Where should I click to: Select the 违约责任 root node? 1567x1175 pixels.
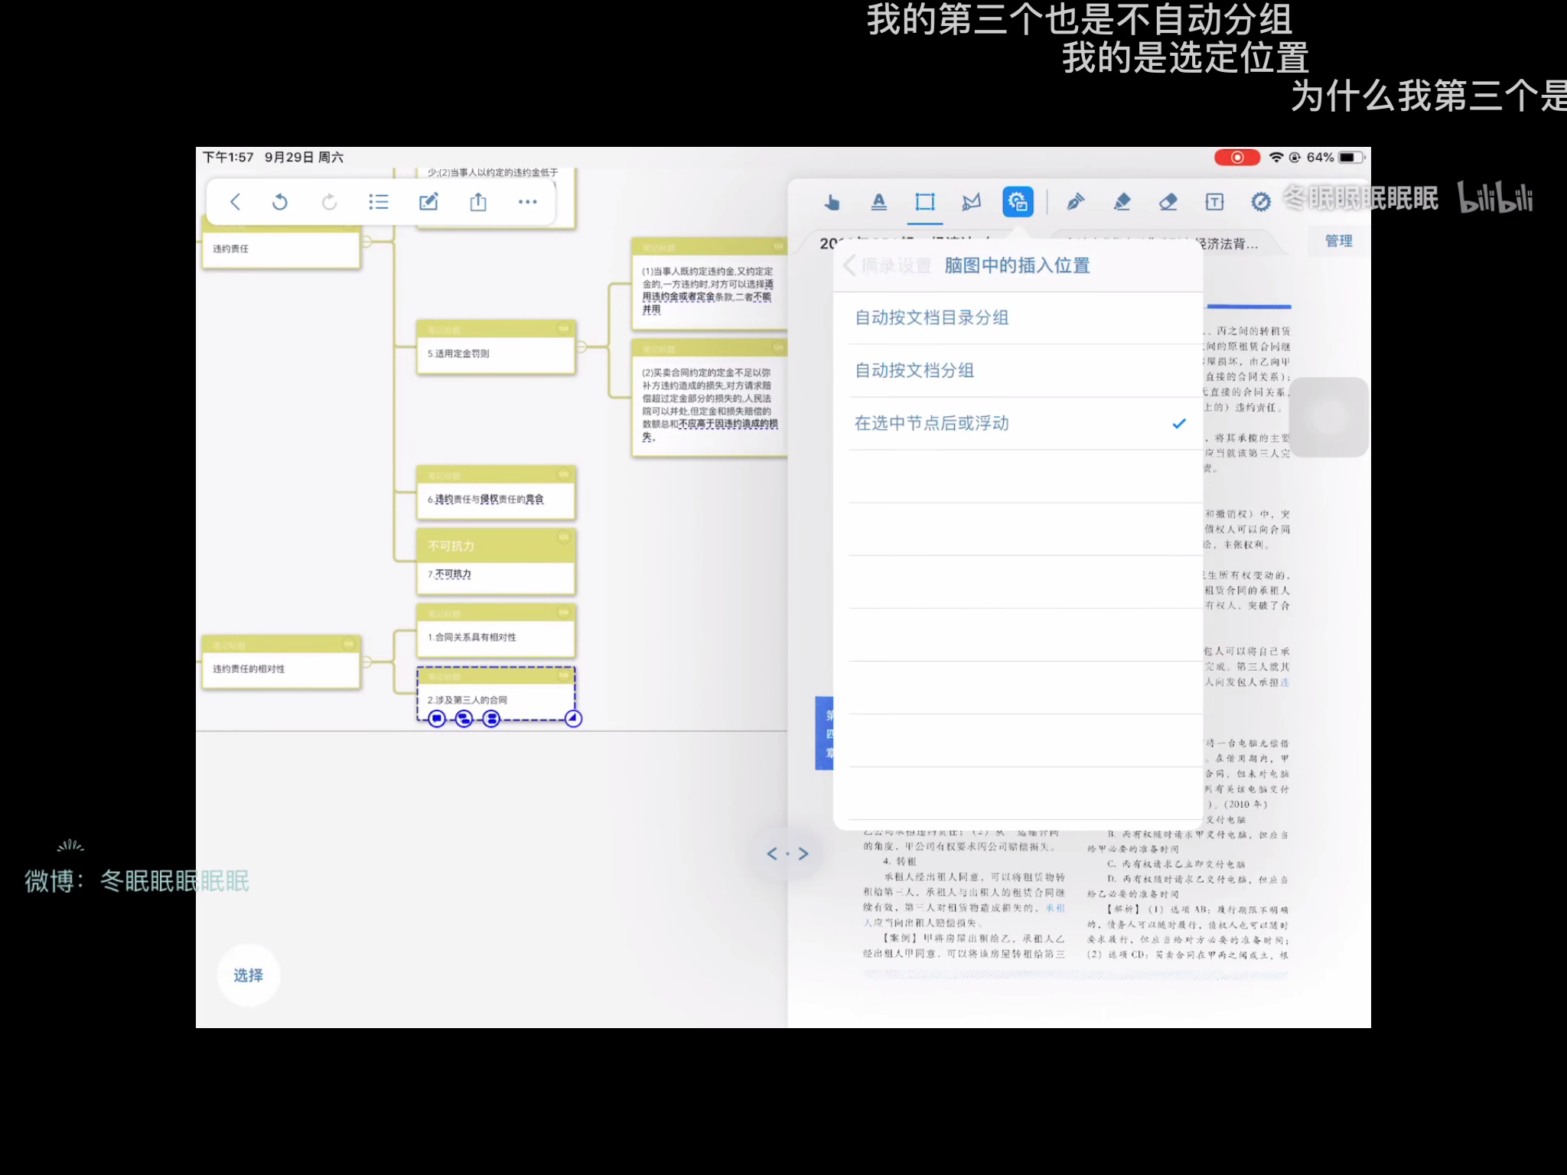point(281,243)
